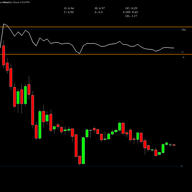Click the final small red candle of the series
Screen dimensions: 192x192
[174, 145]
